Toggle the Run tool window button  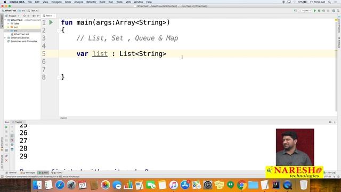click(43, 173)
